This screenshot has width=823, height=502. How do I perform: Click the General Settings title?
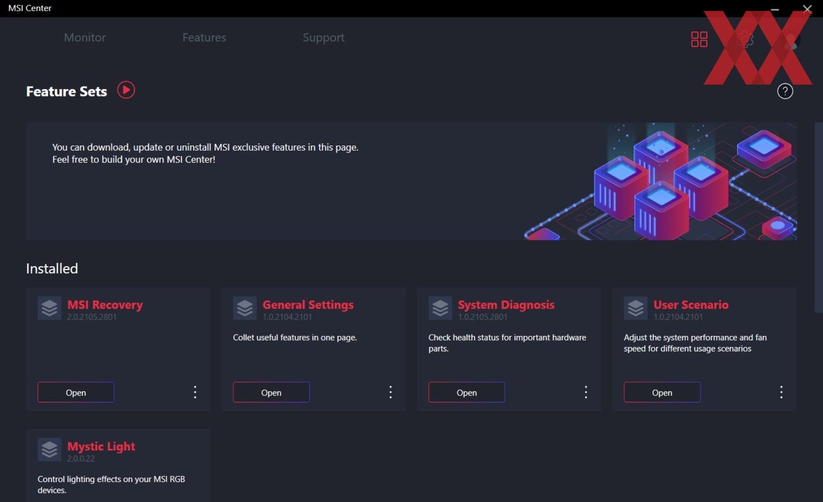[x=308, y=305]
